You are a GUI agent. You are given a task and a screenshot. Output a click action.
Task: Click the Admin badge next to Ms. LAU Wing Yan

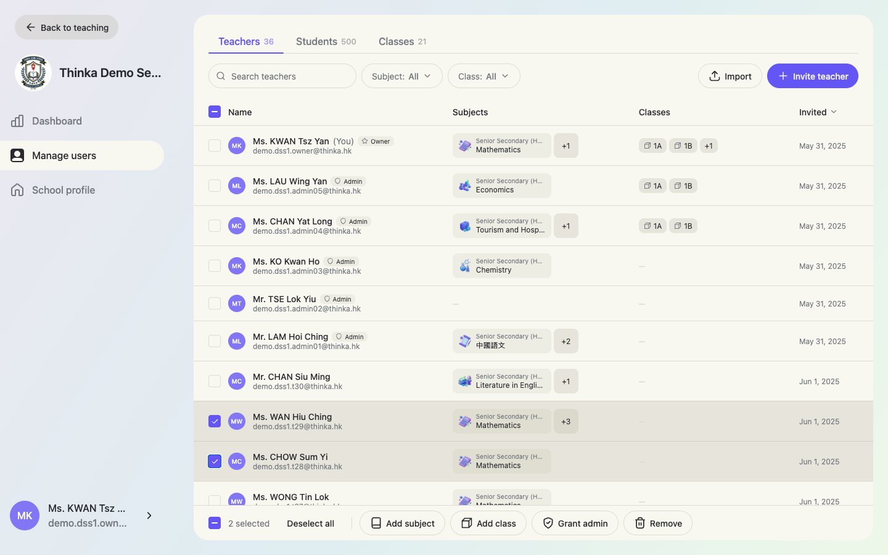coord(348,181)
